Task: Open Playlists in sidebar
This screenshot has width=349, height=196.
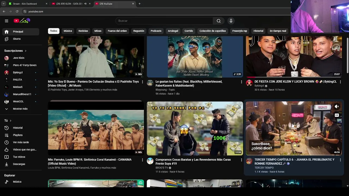Action: tap(21, 135)
